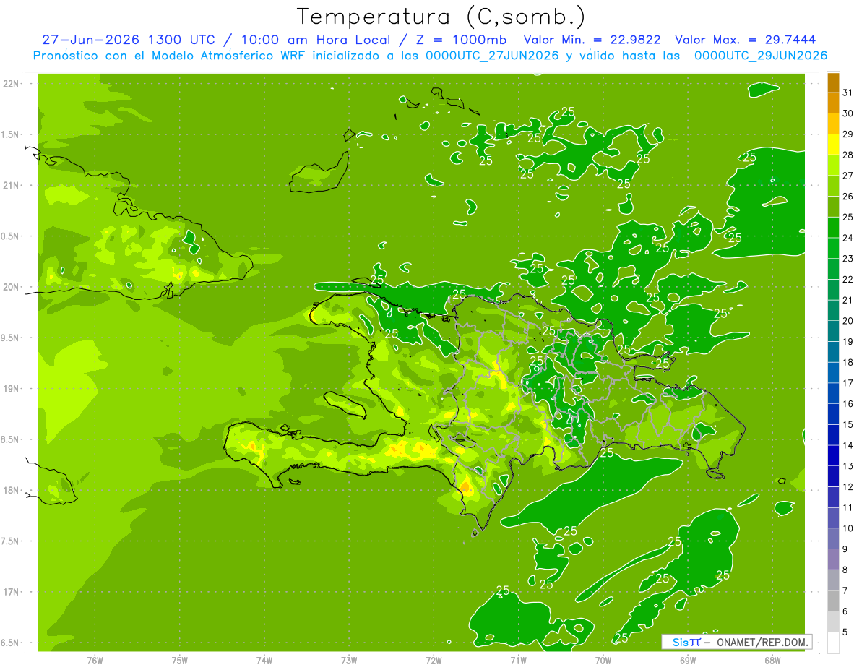Click the legend color band between 29 and 30
Image resolution: width=867 pixels, height=670 pixels.
pyautogui.click(x=833, y=124)
